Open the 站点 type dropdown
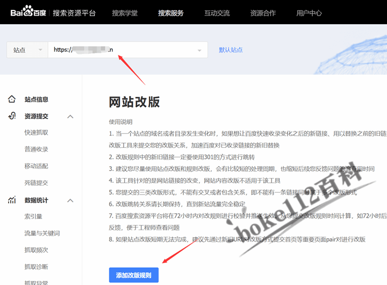The height and width of the screenshot is (285, 387). coord(27,50)
